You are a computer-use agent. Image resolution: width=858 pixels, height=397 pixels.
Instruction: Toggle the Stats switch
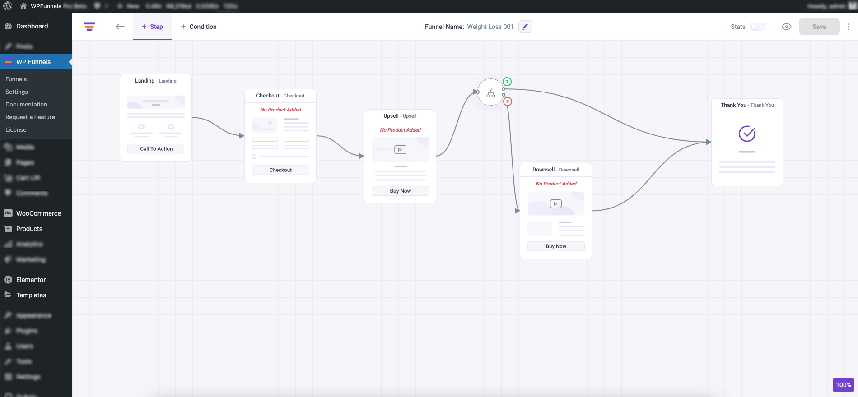point(757,27)
